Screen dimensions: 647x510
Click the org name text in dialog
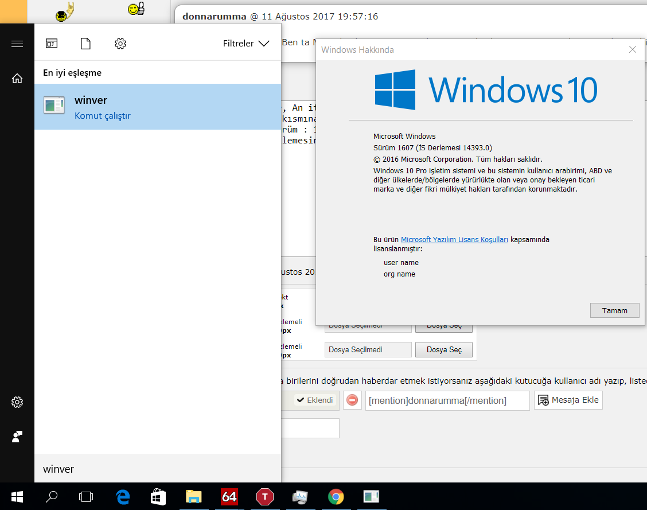399,274
